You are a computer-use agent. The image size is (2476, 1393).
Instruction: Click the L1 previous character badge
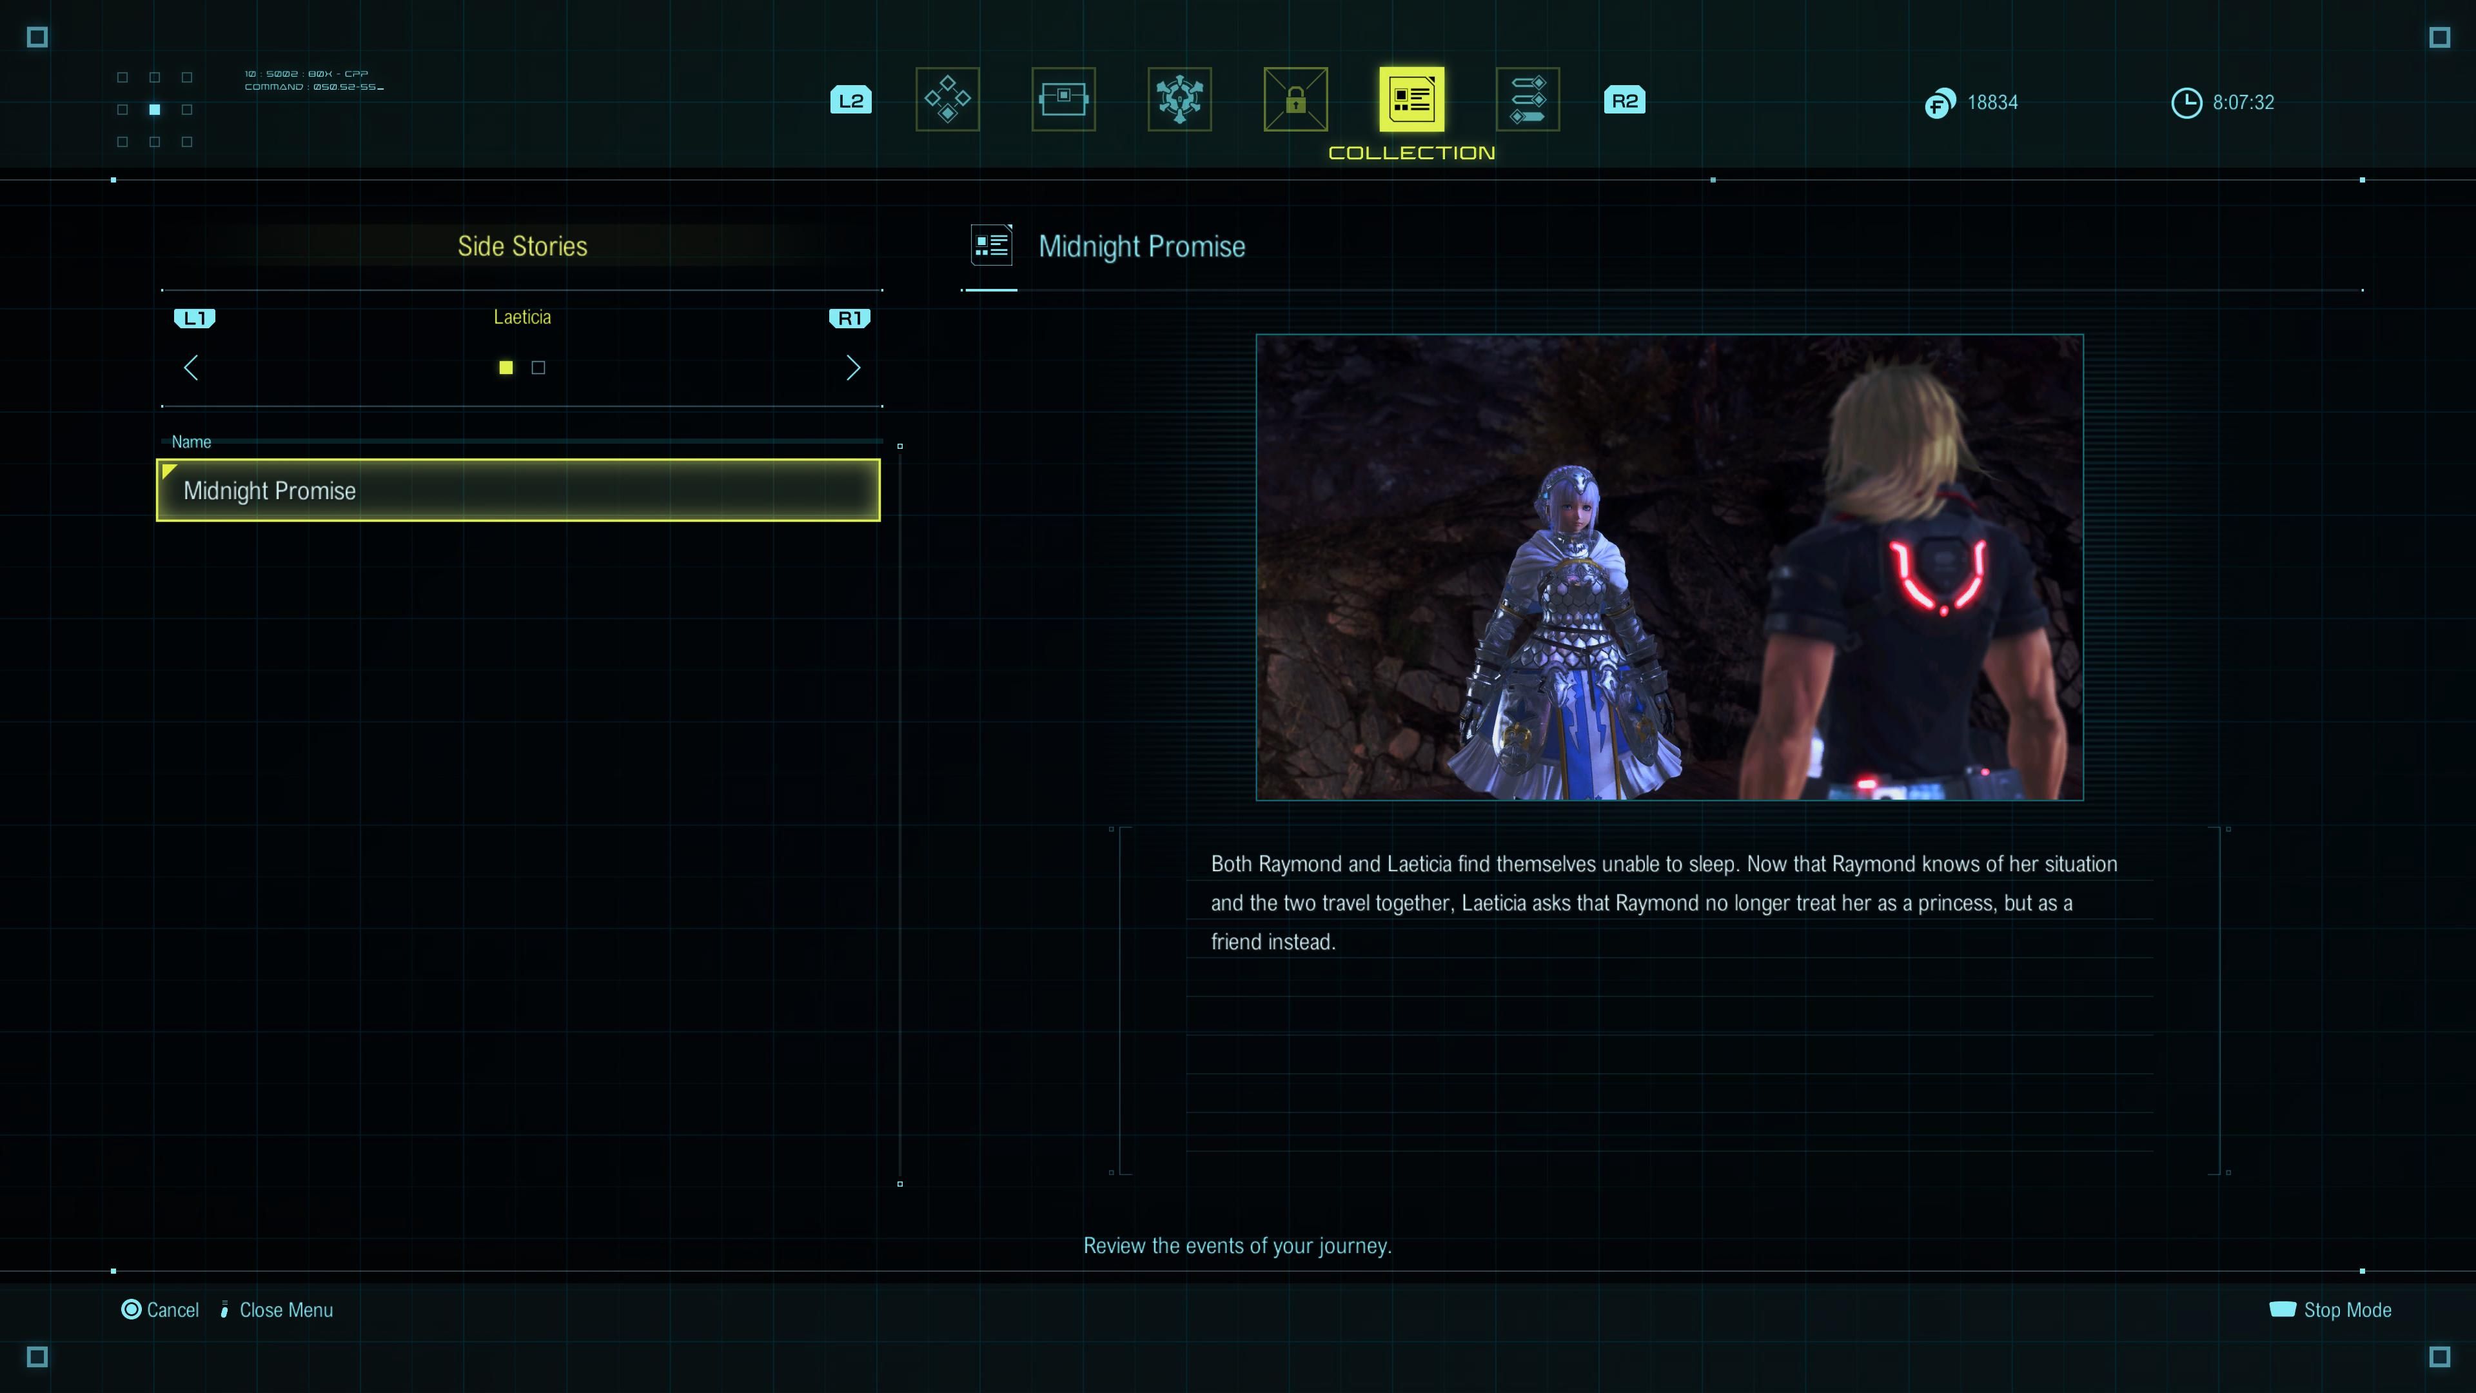[x=194, y=318]
